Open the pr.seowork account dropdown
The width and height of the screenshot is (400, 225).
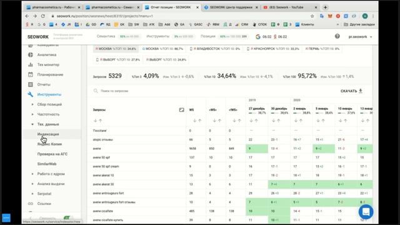360,37
